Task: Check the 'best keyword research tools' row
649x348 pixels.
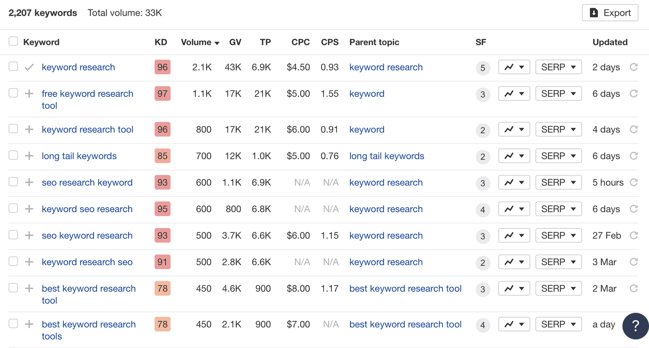Action: pyautogui.click(x=13, y=324)
